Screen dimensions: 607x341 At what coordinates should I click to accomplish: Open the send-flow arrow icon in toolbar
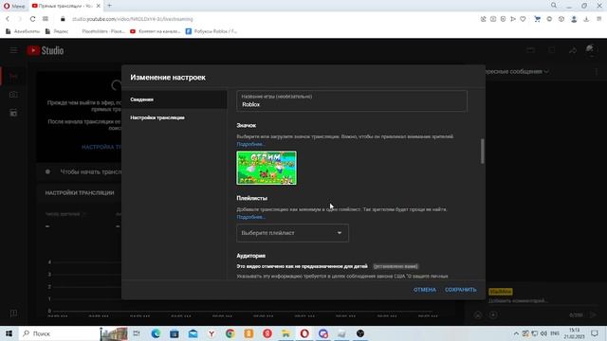point(513,19)
